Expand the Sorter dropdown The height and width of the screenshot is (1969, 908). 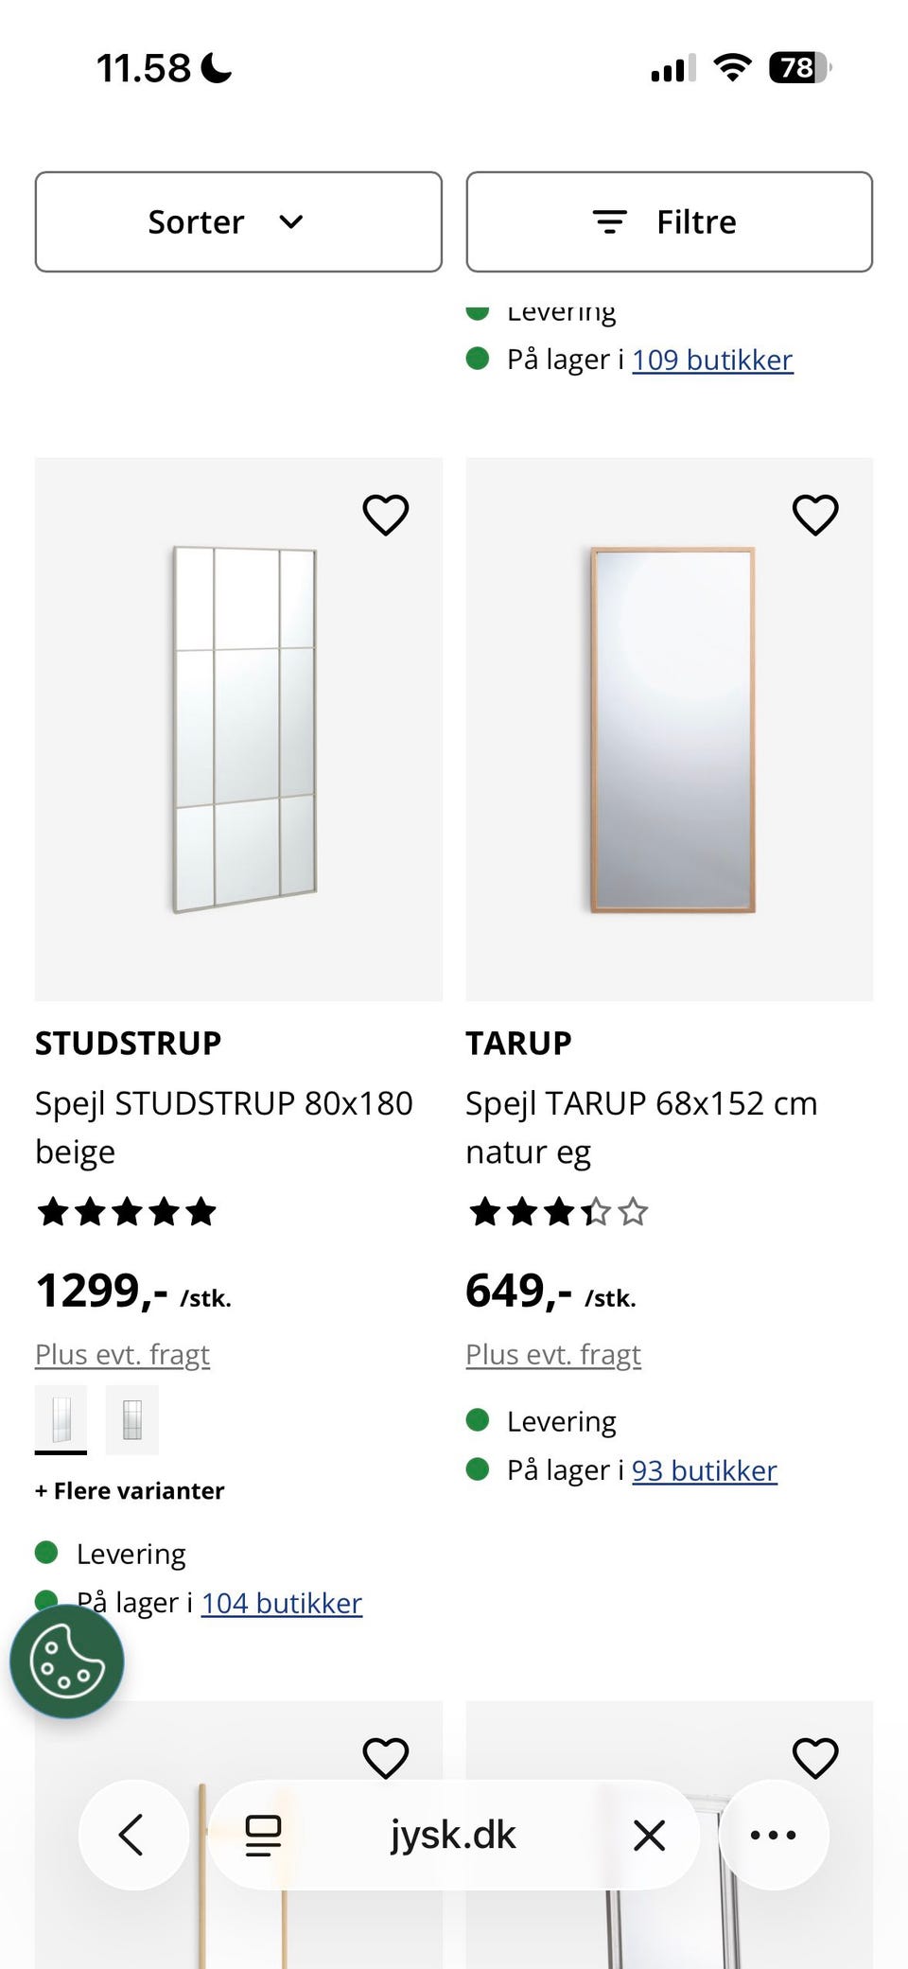click(x=238, y=221)
